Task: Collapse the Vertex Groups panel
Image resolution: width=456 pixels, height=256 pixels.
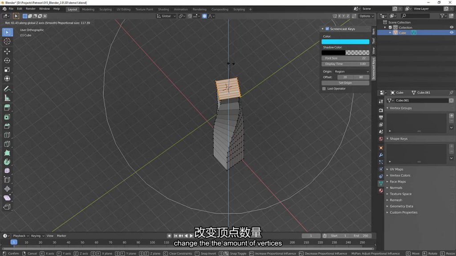Action: 387,108
